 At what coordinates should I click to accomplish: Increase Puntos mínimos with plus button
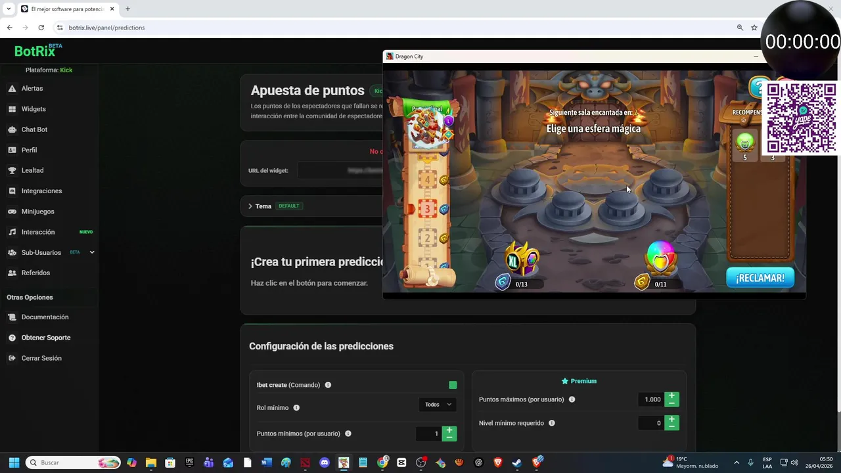pos(449,430)
